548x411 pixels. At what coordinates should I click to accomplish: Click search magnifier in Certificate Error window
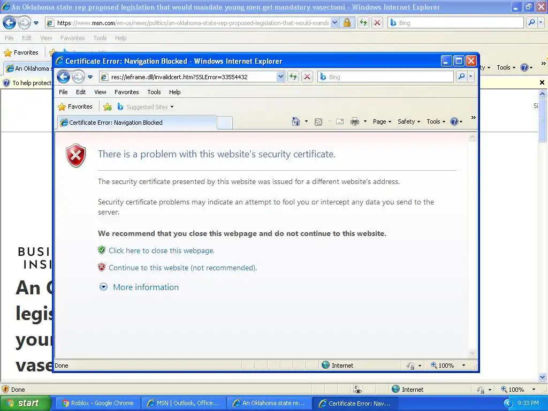(x=461, y=77)
